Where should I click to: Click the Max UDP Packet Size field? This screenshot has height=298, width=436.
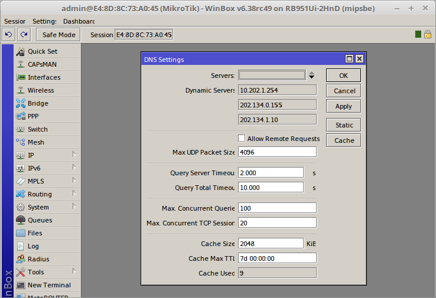(x=277, y=152)
